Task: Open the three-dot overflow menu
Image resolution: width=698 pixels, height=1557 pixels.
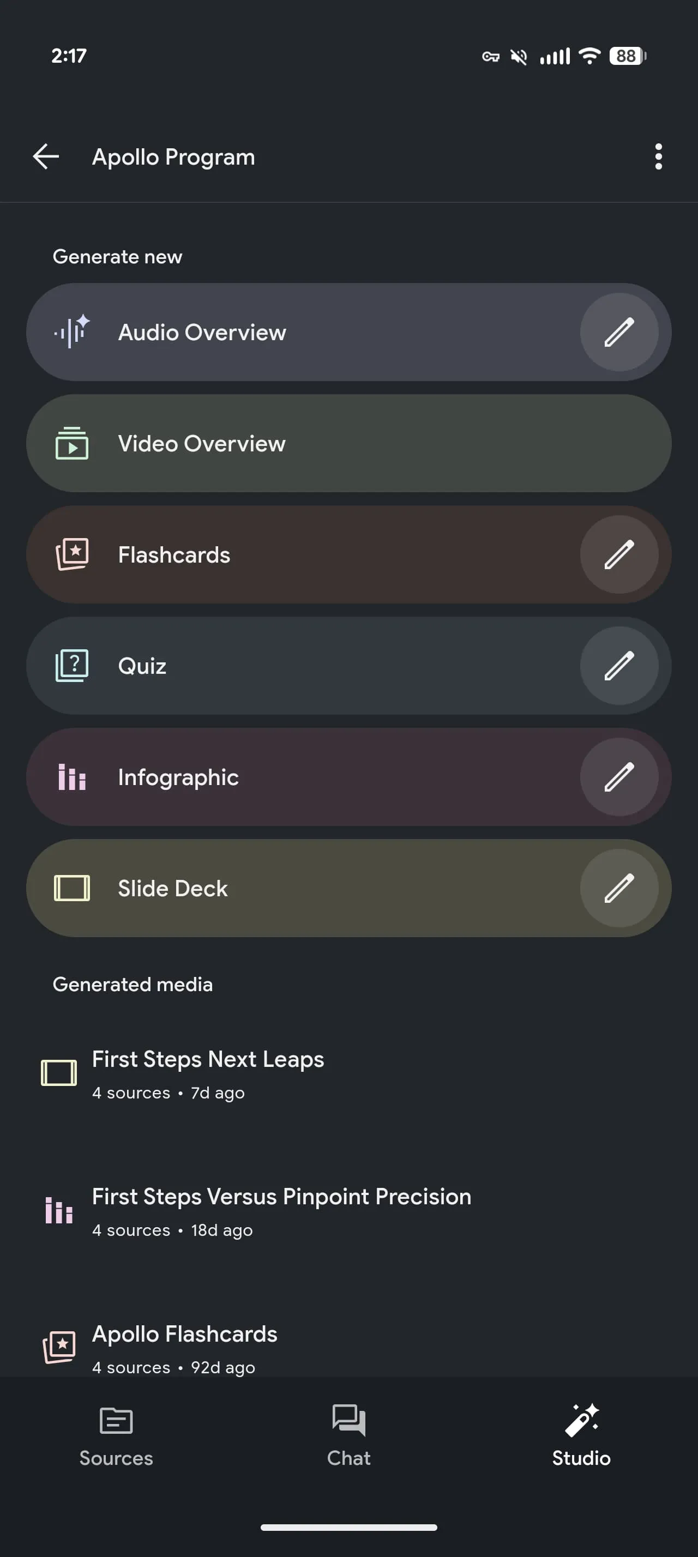Action: click(x=658, y=156)
